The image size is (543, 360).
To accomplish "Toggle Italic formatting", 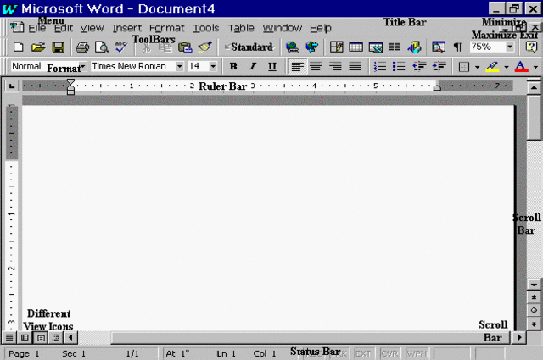I will click(253, 66).
